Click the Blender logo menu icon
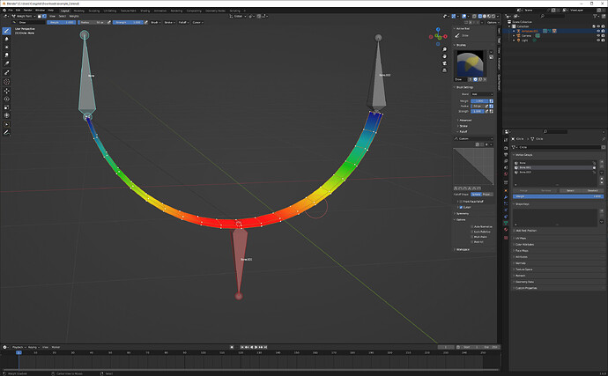The height and width of the screenshot is (376, 608). (x=4, y=10)
